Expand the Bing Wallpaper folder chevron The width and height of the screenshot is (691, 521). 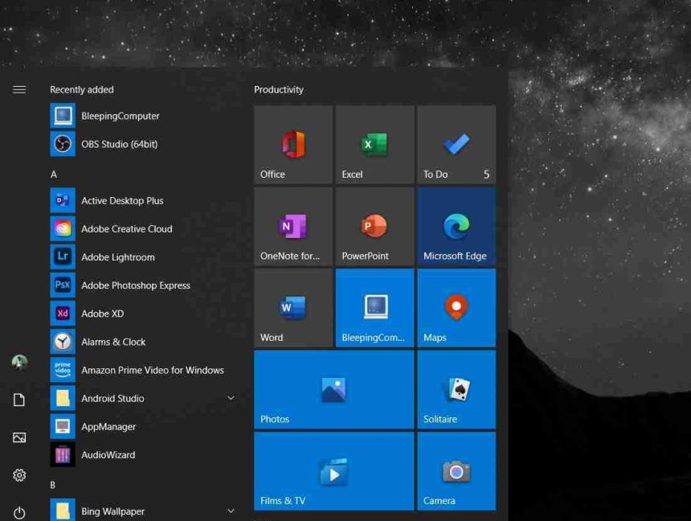[231, 511]
